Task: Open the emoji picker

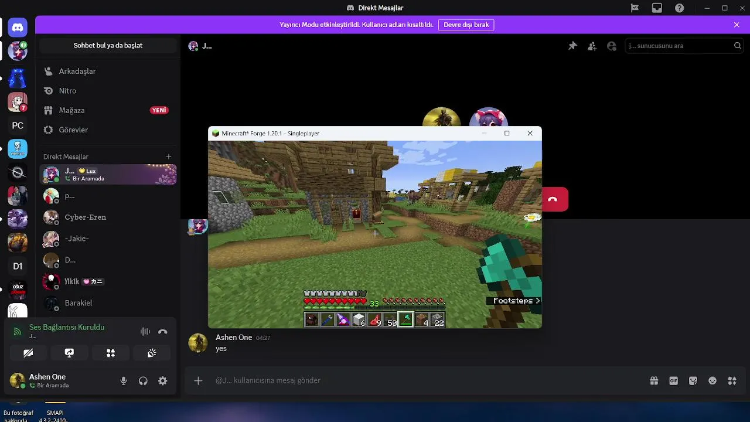Action: 712,381
